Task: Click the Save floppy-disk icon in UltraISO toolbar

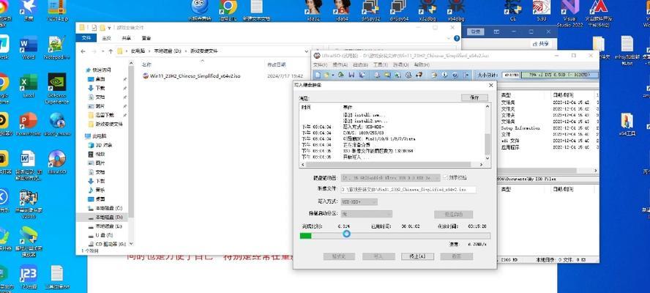Action: [x=351, y=75]
